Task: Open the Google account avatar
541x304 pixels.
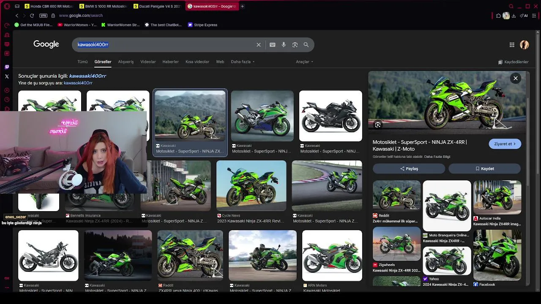Action: coord(525,45)
